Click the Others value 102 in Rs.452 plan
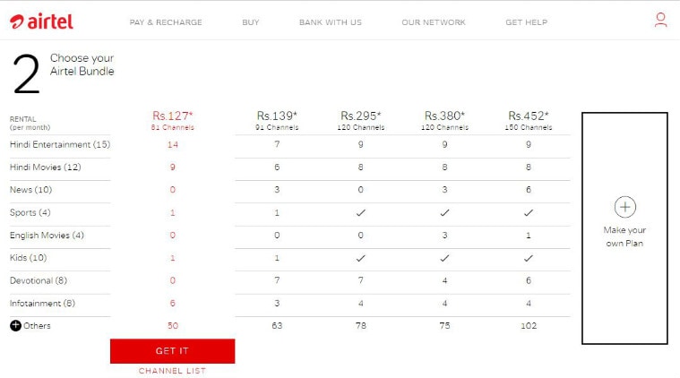 [x=529, y=326]
